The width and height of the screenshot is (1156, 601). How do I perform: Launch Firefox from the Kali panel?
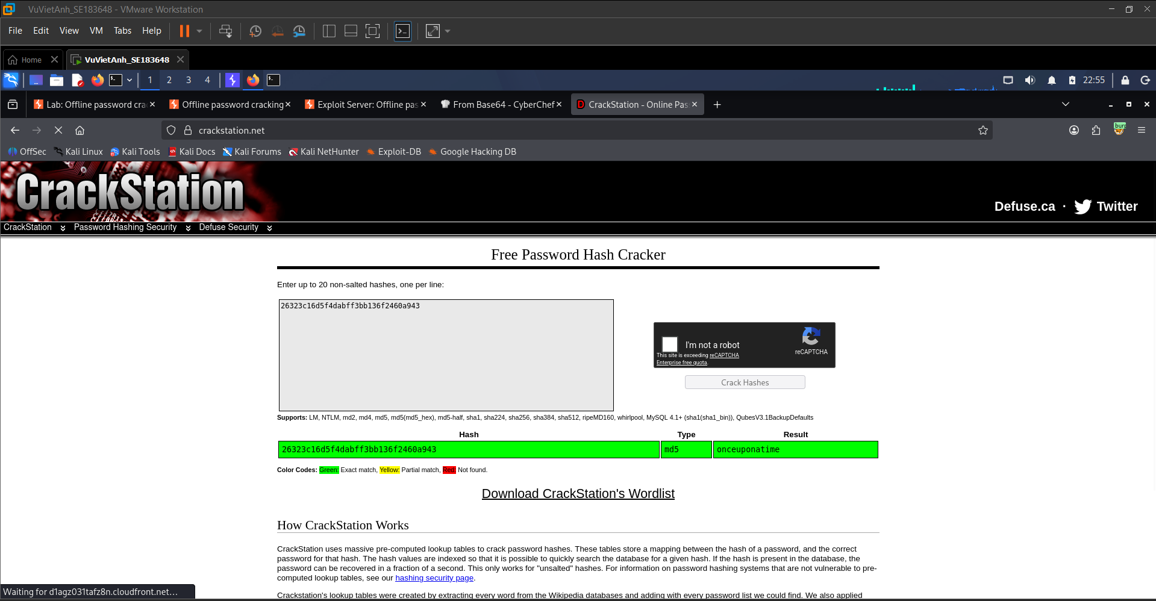[97, 80]
